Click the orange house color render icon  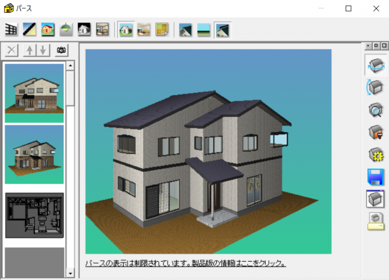(48, 29)
